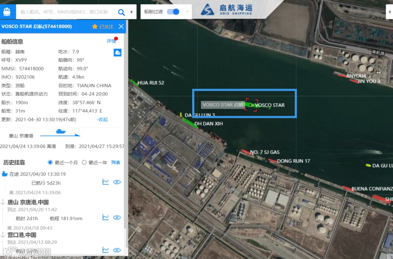Close the VOSCO STAR info panel

click(121, 27)
